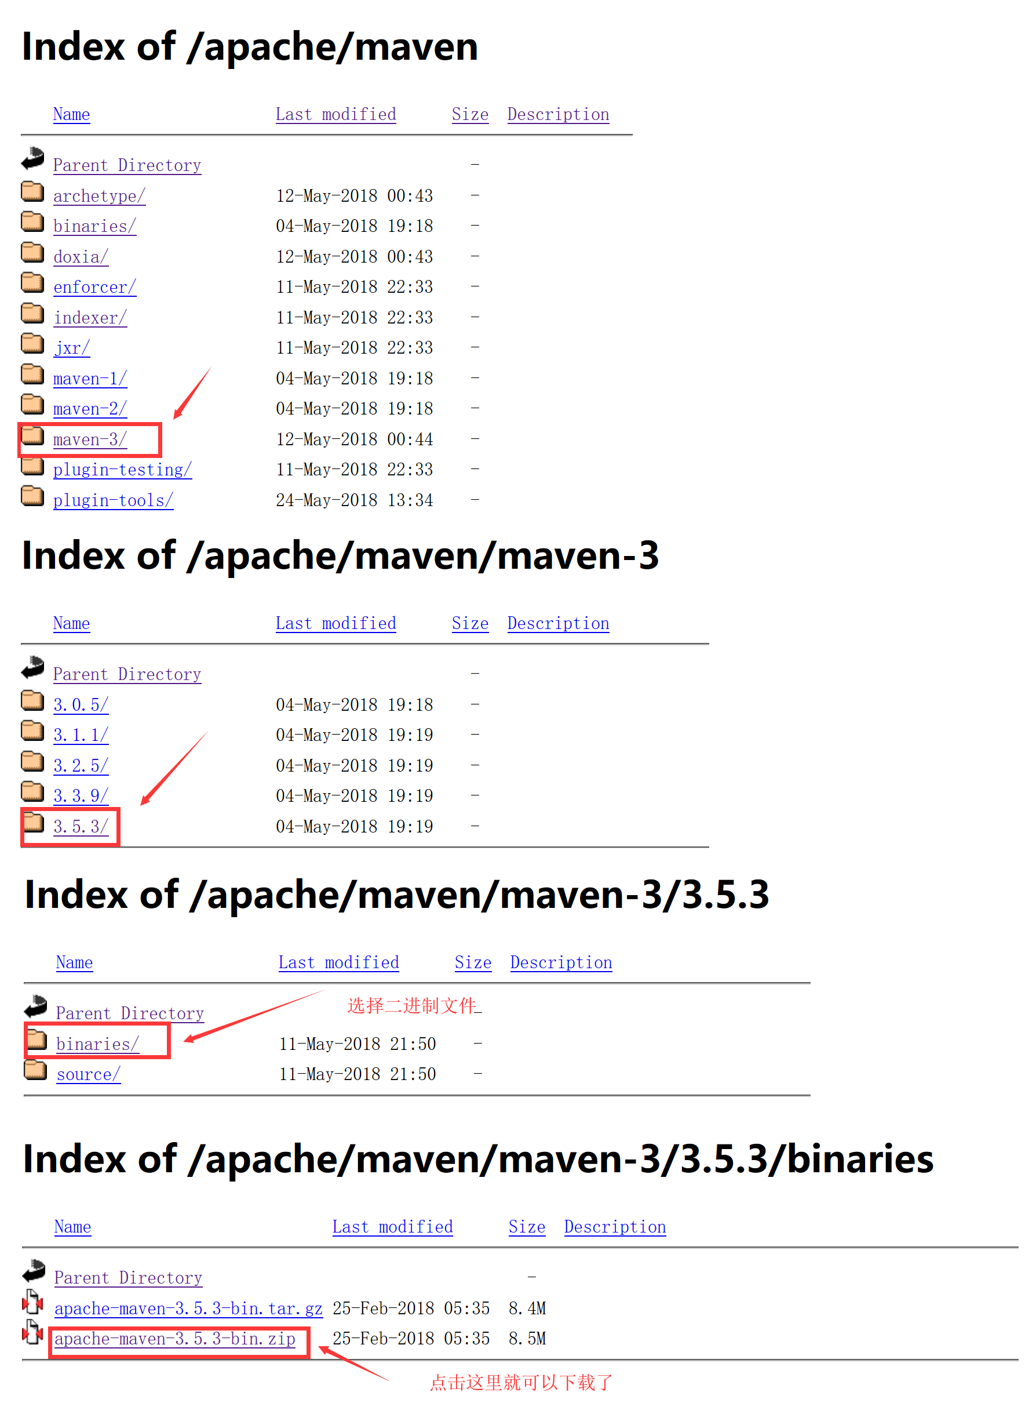Click the back-arrow icon in 3.5.3 index
1036x1414 pixels.
coord(35,1006)
